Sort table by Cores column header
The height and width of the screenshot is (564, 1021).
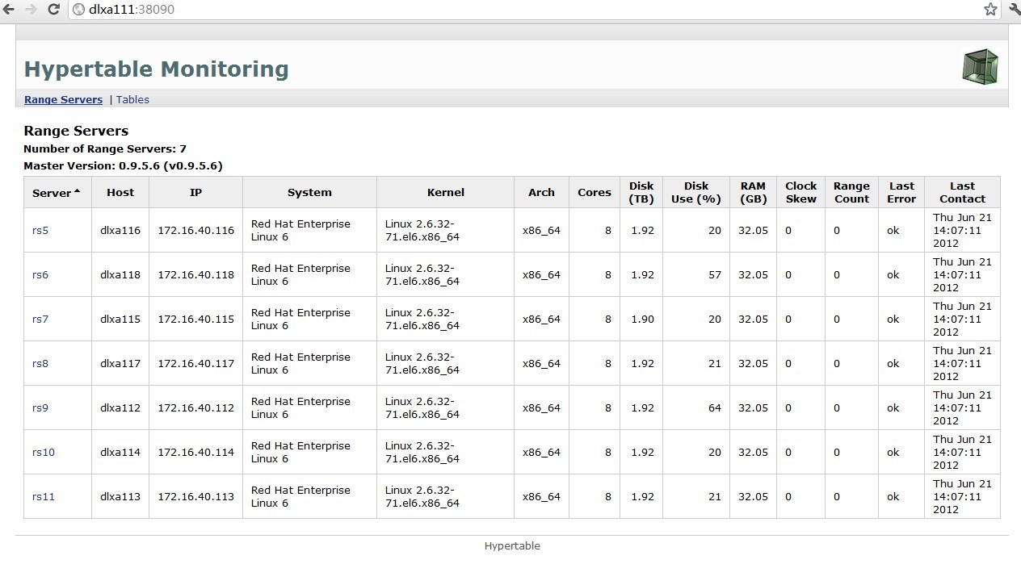(x=595, y=193)
